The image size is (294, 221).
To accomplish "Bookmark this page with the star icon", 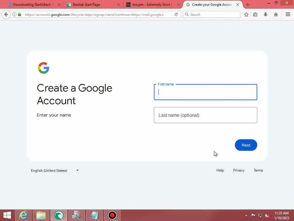I will 246,14.
